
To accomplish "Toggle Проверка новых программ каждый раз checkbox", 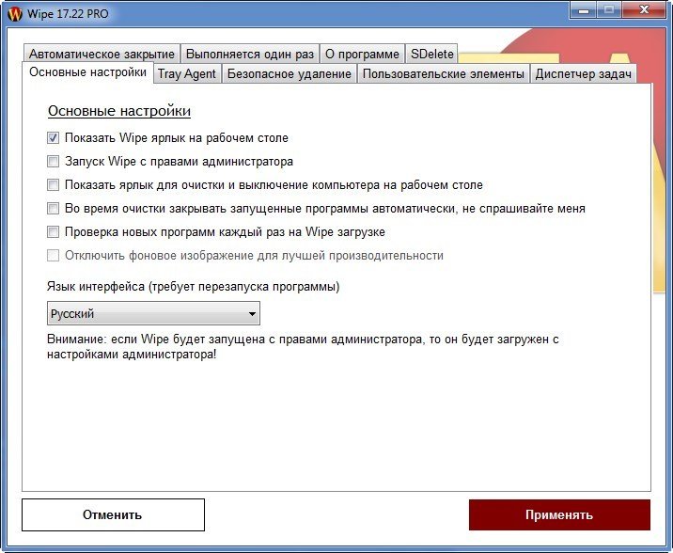I will pyautogui.click(x=53, y=232).
